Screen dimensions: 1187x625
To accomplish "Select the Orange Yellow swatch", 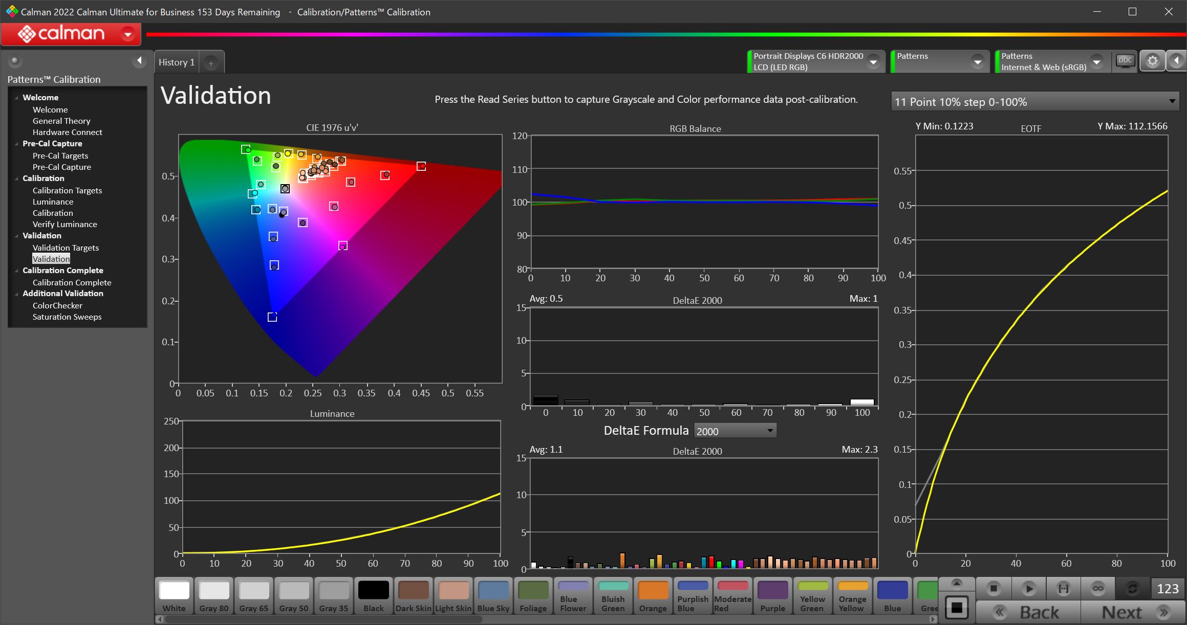I will (x=853, y=596).
